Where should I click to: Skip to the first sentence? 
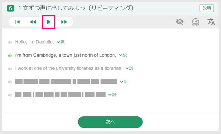17,22
